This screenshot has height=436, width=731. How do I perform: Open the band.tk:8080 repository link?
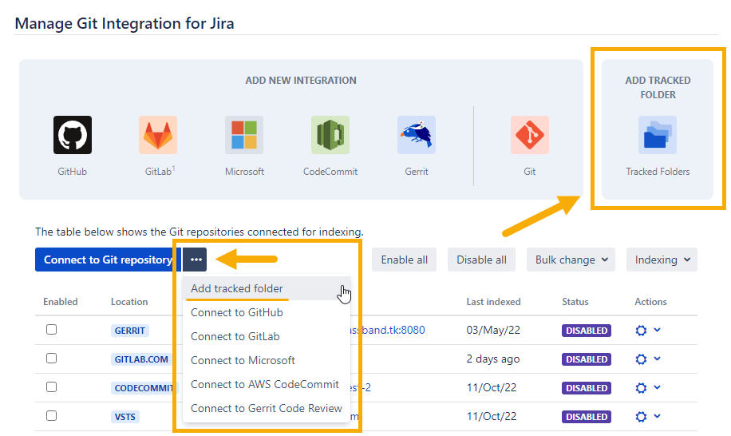(x=388, y=330)
